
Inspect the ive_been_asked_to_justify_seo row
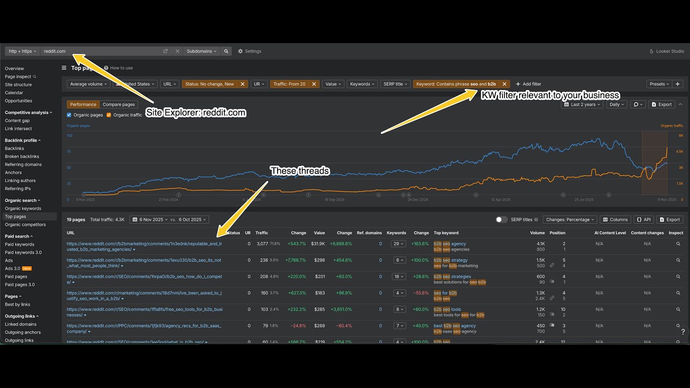[x=678, y=293]
